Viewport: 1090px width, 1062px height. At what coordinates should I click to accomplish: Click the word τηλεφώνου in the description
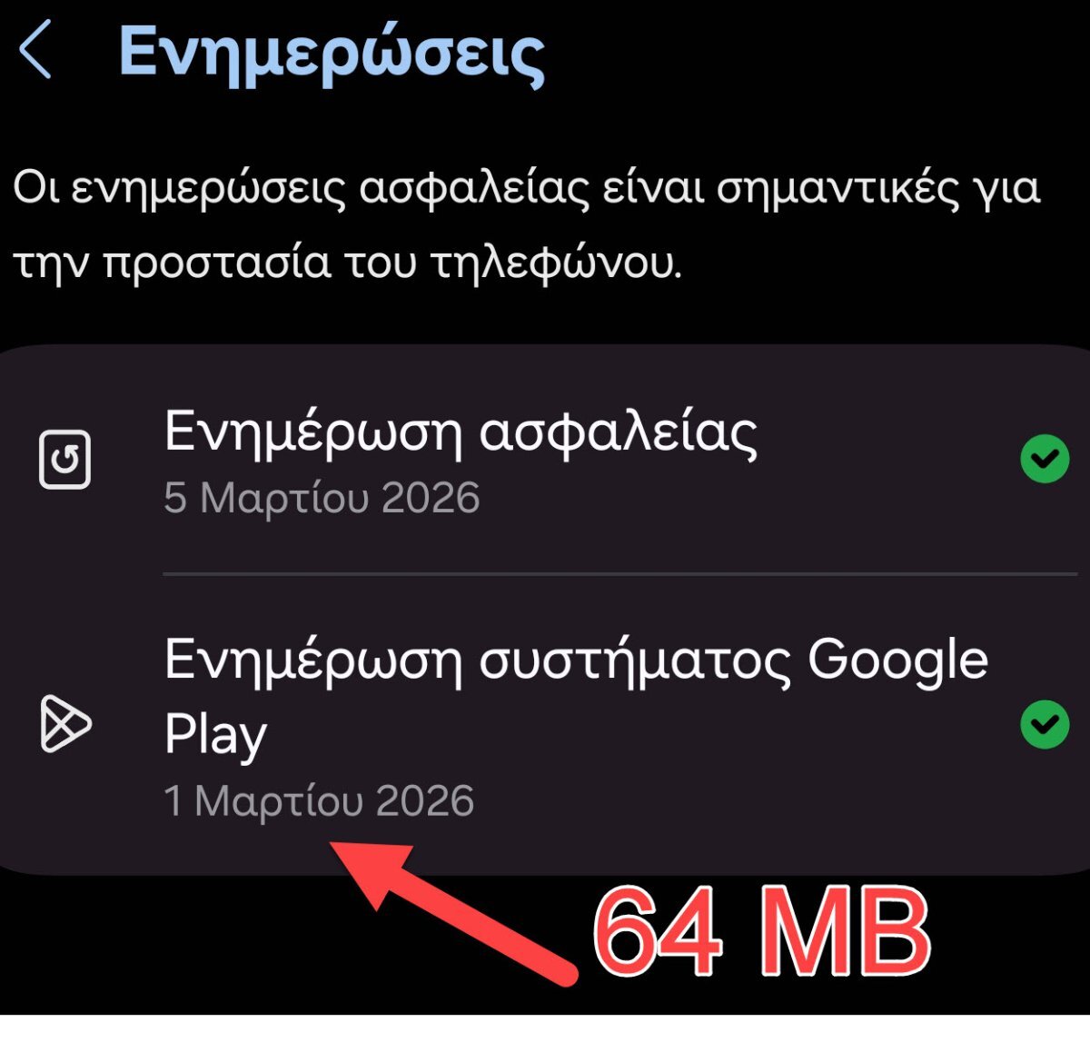point(554,264)
